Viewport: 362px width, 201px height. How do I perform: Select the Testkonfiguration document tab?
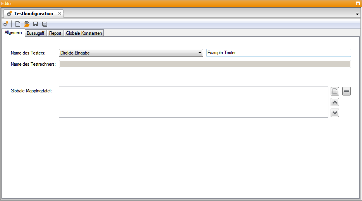click(x=33, y=14)
